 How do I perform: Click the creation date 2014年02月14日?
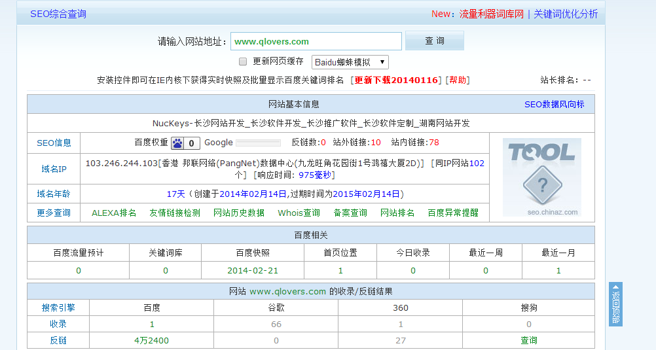(x=253, y=194)
